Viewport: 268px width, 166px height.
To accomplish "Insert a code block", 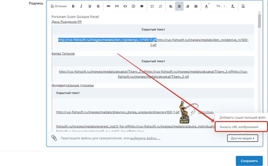I will pos(125,6).
